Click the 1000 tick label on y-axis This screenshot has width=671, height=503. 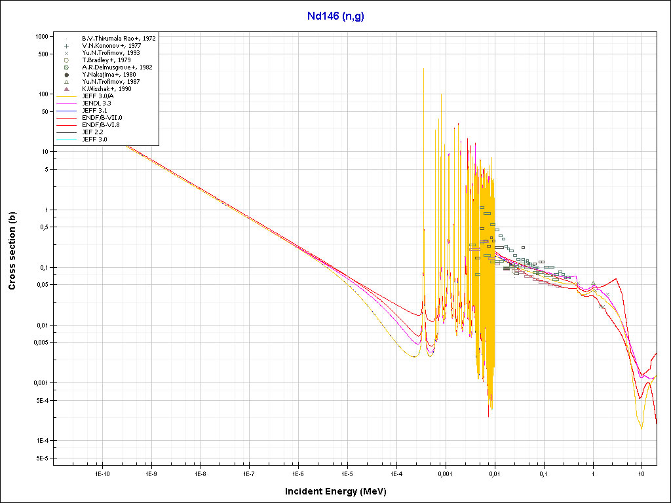pyautogui.click(x=43, y=37)
